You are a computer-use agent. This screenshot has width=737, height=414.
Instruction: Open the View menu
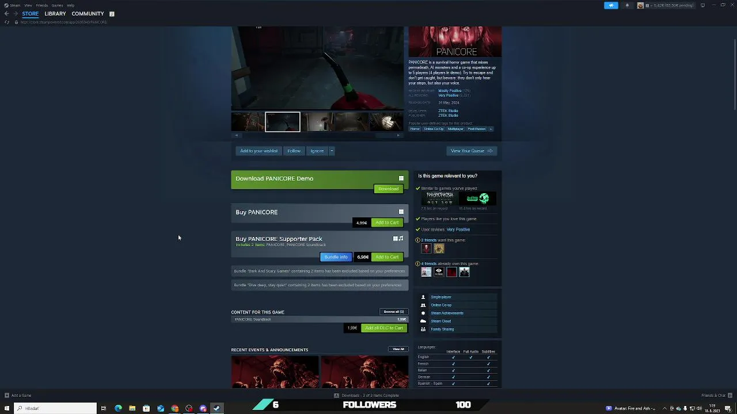(x=28, y=5)
